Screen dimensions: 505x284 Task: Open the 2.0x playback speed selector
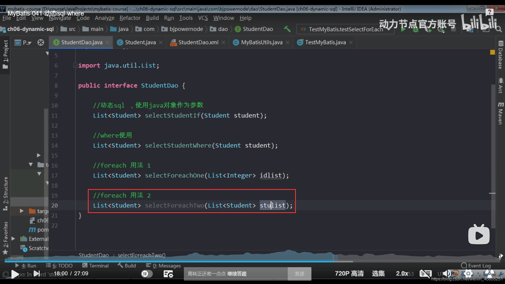402,274
